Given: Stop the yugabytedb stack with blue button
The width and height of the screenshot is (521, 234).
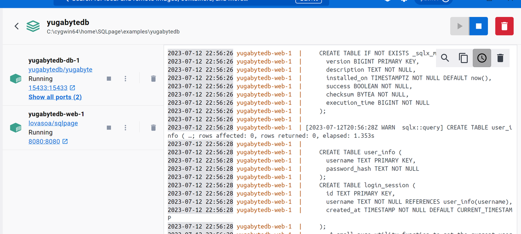Looking at the screenshot, I should pyautogui.click(x=478, y=26).
